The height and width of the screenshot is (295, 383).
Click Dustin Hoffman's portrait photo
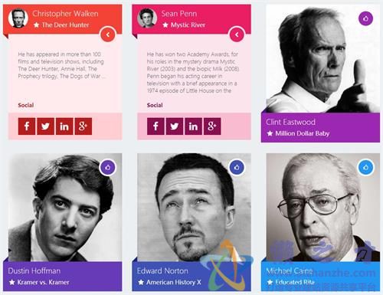(65, 208)
